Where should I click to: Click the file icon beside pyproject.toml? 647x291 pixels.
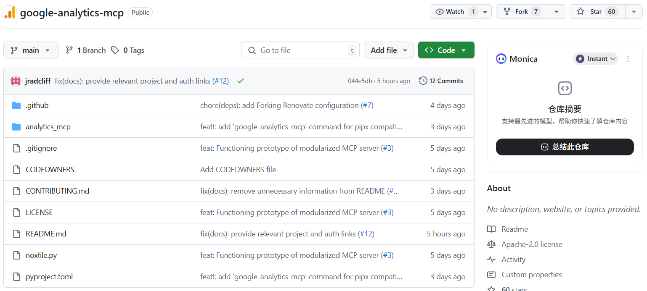16,277
